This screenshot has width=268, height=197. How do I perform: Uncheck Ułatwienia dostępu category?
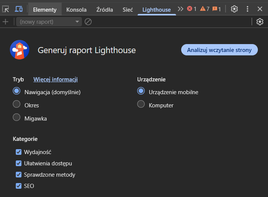(x=19, y=163)
